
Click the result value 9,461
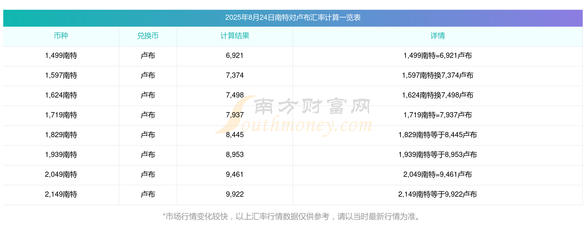click(235, 175)
